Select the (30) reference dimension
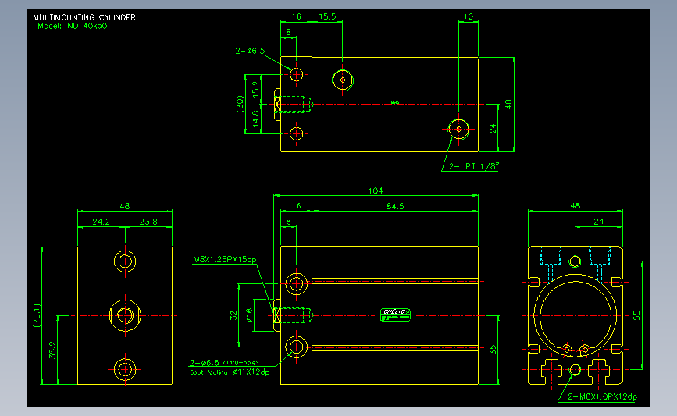This screenshot has width=677, height=416. pyautogui.click(x=240, y=104)
